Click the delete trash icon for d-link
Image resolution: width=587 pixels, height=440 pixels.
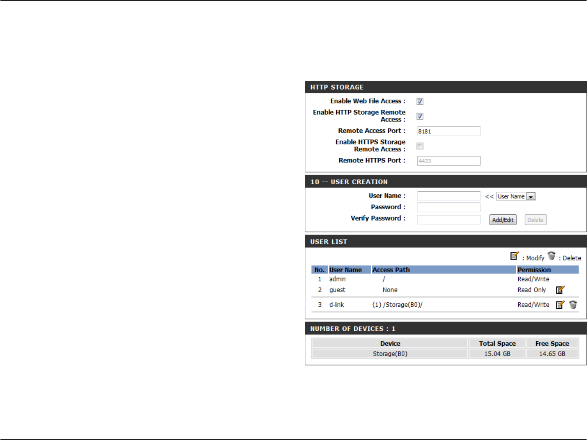[573, 305]
